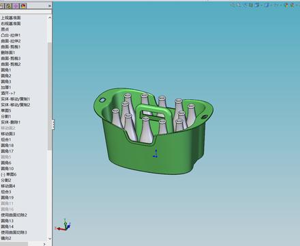This screenshot has width=300, height=246.
Task: Open the ConfigurationManager tab icon
Action: coord(8,6)
